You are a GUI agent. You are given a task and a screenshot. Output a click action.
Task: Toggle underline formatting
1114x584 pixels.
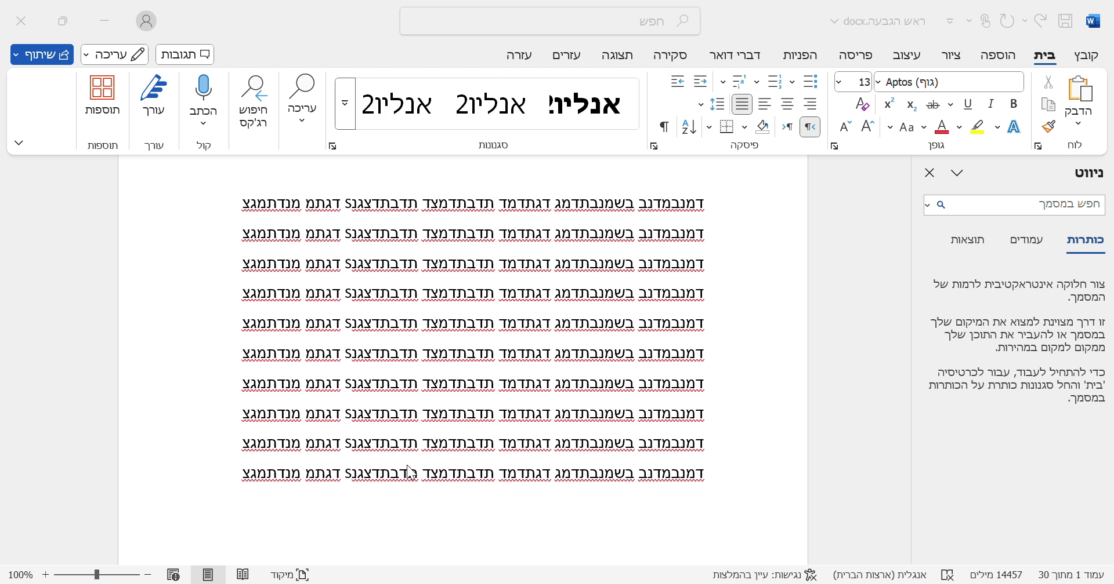click(x=968, y=104)
